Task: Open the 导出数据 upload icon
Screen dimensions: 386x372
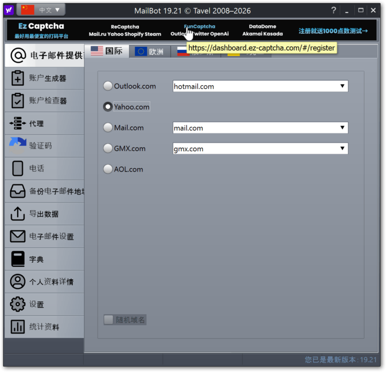Action: (x=18, y=214)
